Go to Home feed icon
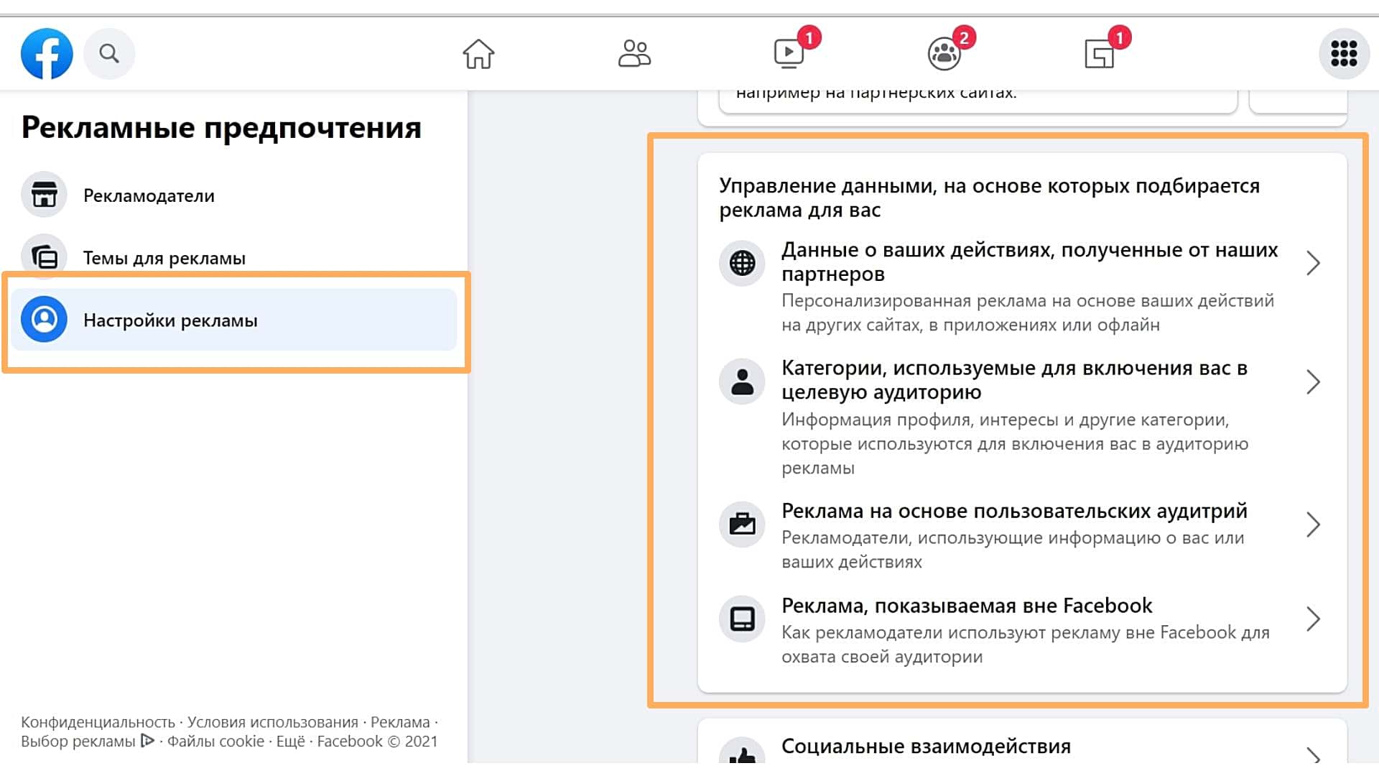This screenshot has width=1379, height=776. 478,54
